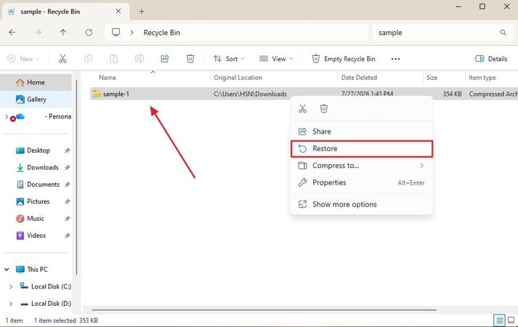Viewport: 518px width, 327px height.
Task: Go up one folder level
Action: click(63, 33)
